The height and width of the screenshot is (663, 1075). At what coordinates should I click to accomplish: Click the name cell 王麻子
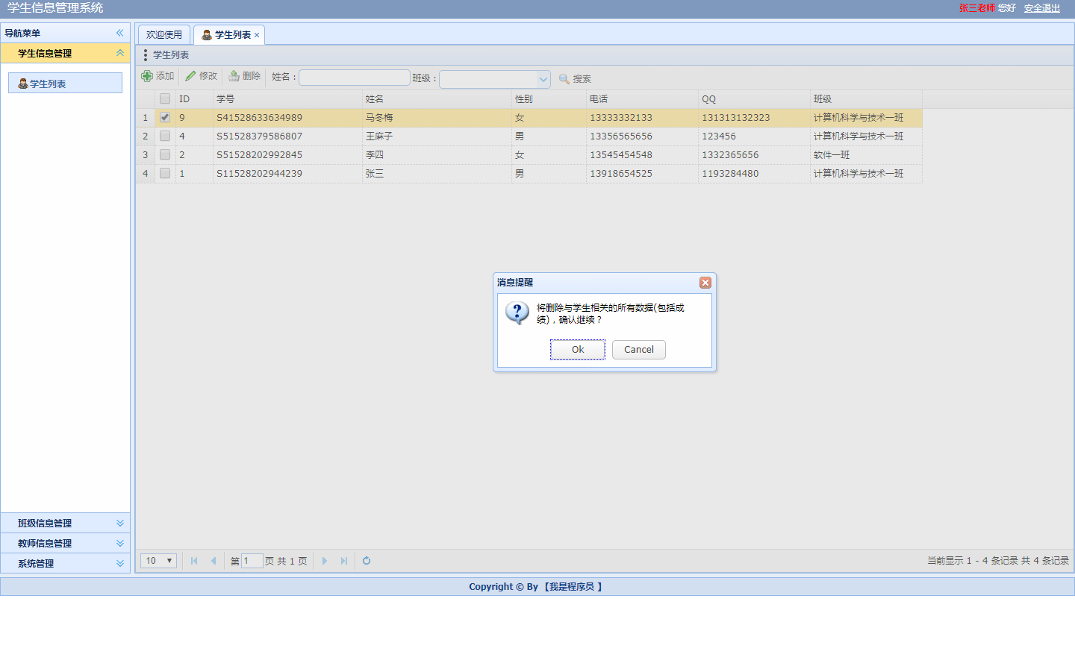[x=379, y=136]
